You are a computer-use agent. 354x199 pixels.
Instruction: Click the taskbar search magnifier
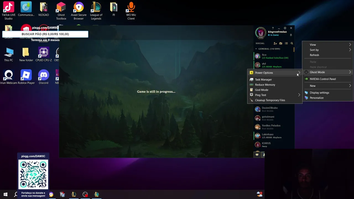[16, 194]
